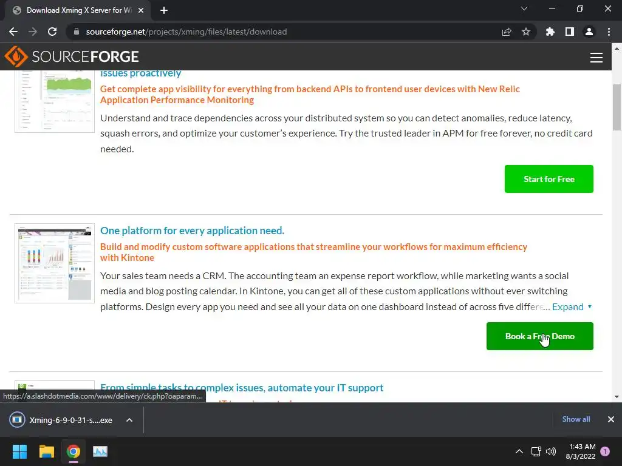Open the Chrome extensions puzzle icon
The width and height of the screenshot is (622, 466).
(550, 32)
